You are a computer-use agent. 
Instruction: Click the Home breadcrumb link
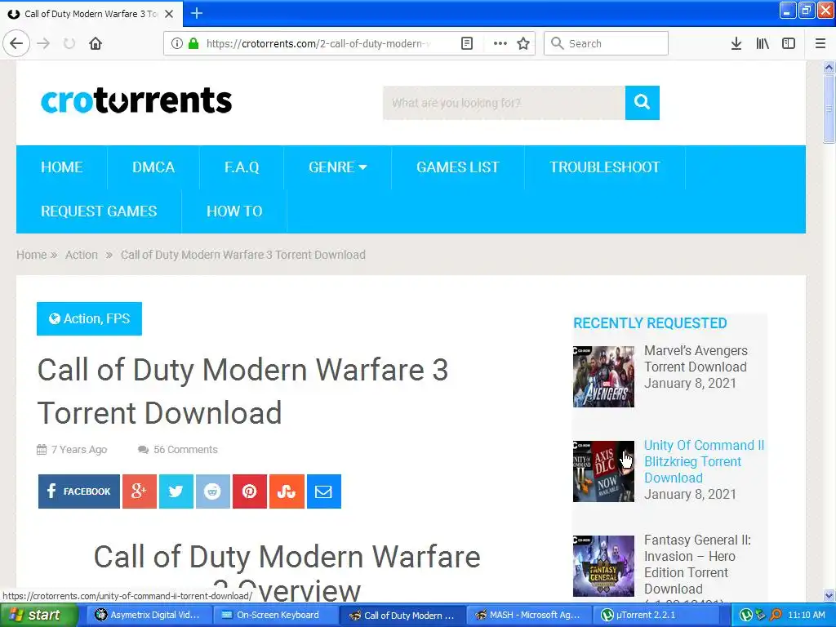click(x=32, y=255)
